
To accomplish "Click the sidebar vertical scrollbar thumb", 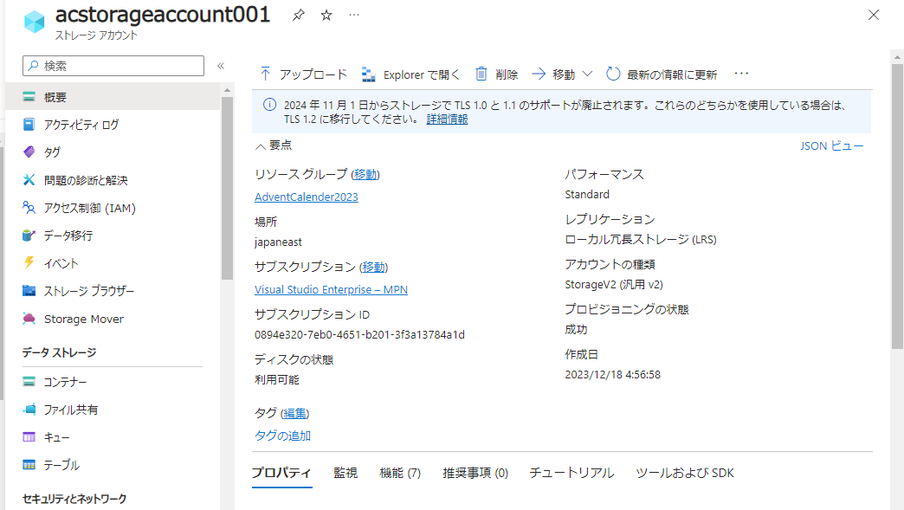I will point(227,188).
